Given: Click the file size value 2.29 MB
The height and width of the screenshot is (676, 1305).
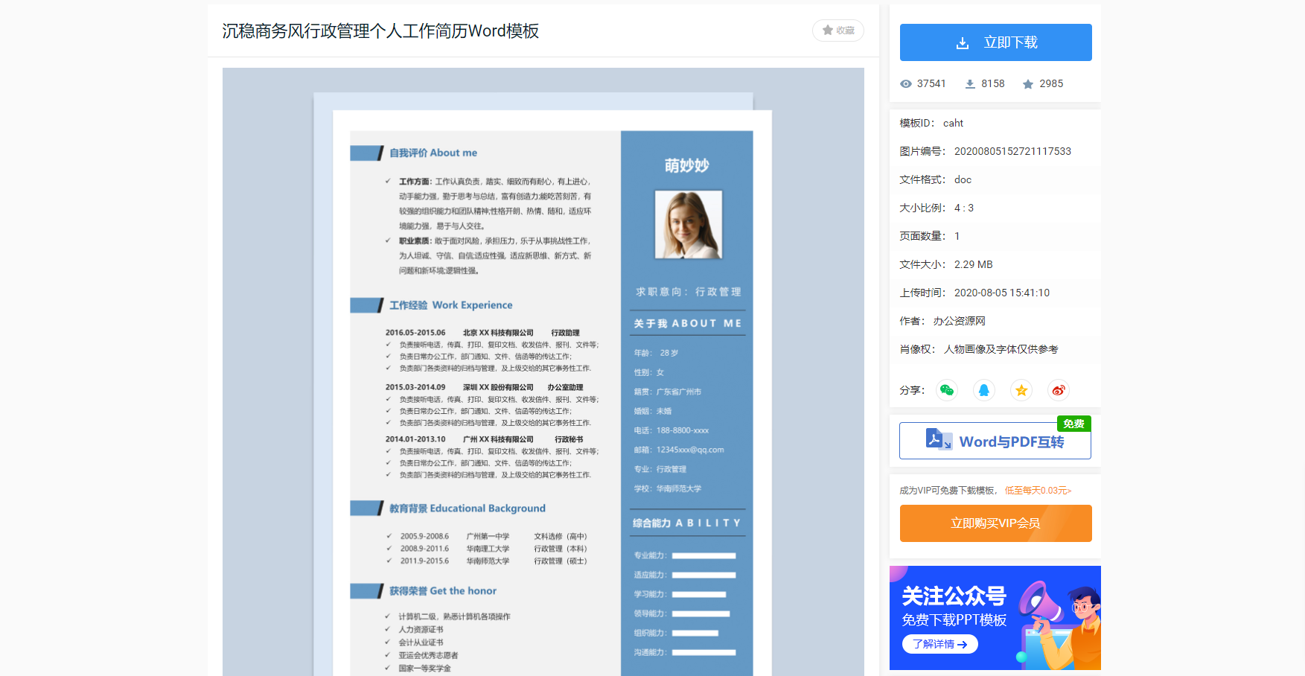Looking at the screenshot, I should pos(974,264).
